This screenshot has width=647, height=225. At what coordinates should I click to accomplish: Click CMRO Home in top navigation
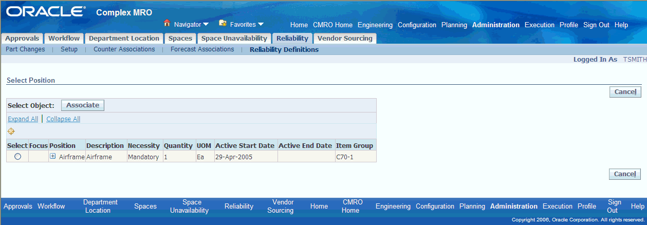tap(332, 25)
